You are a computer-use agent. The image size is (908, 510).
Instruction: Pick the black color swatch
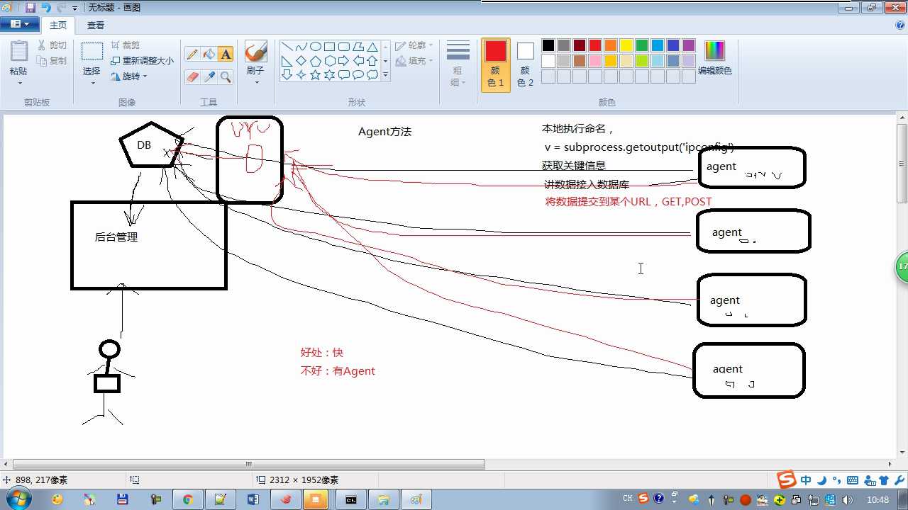548,45
